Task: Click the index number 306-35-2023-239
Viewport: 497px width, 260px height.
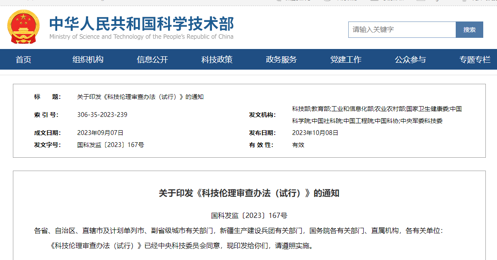Action: [x=102, y=115]
